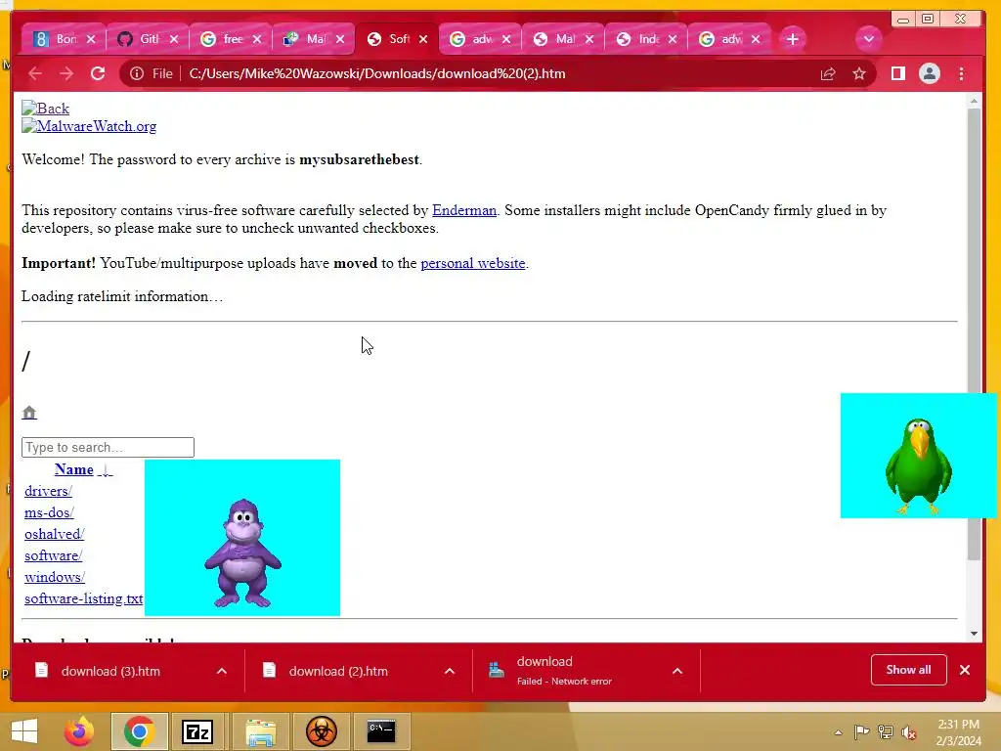Open the drivers/ folder

pos(48,491)
